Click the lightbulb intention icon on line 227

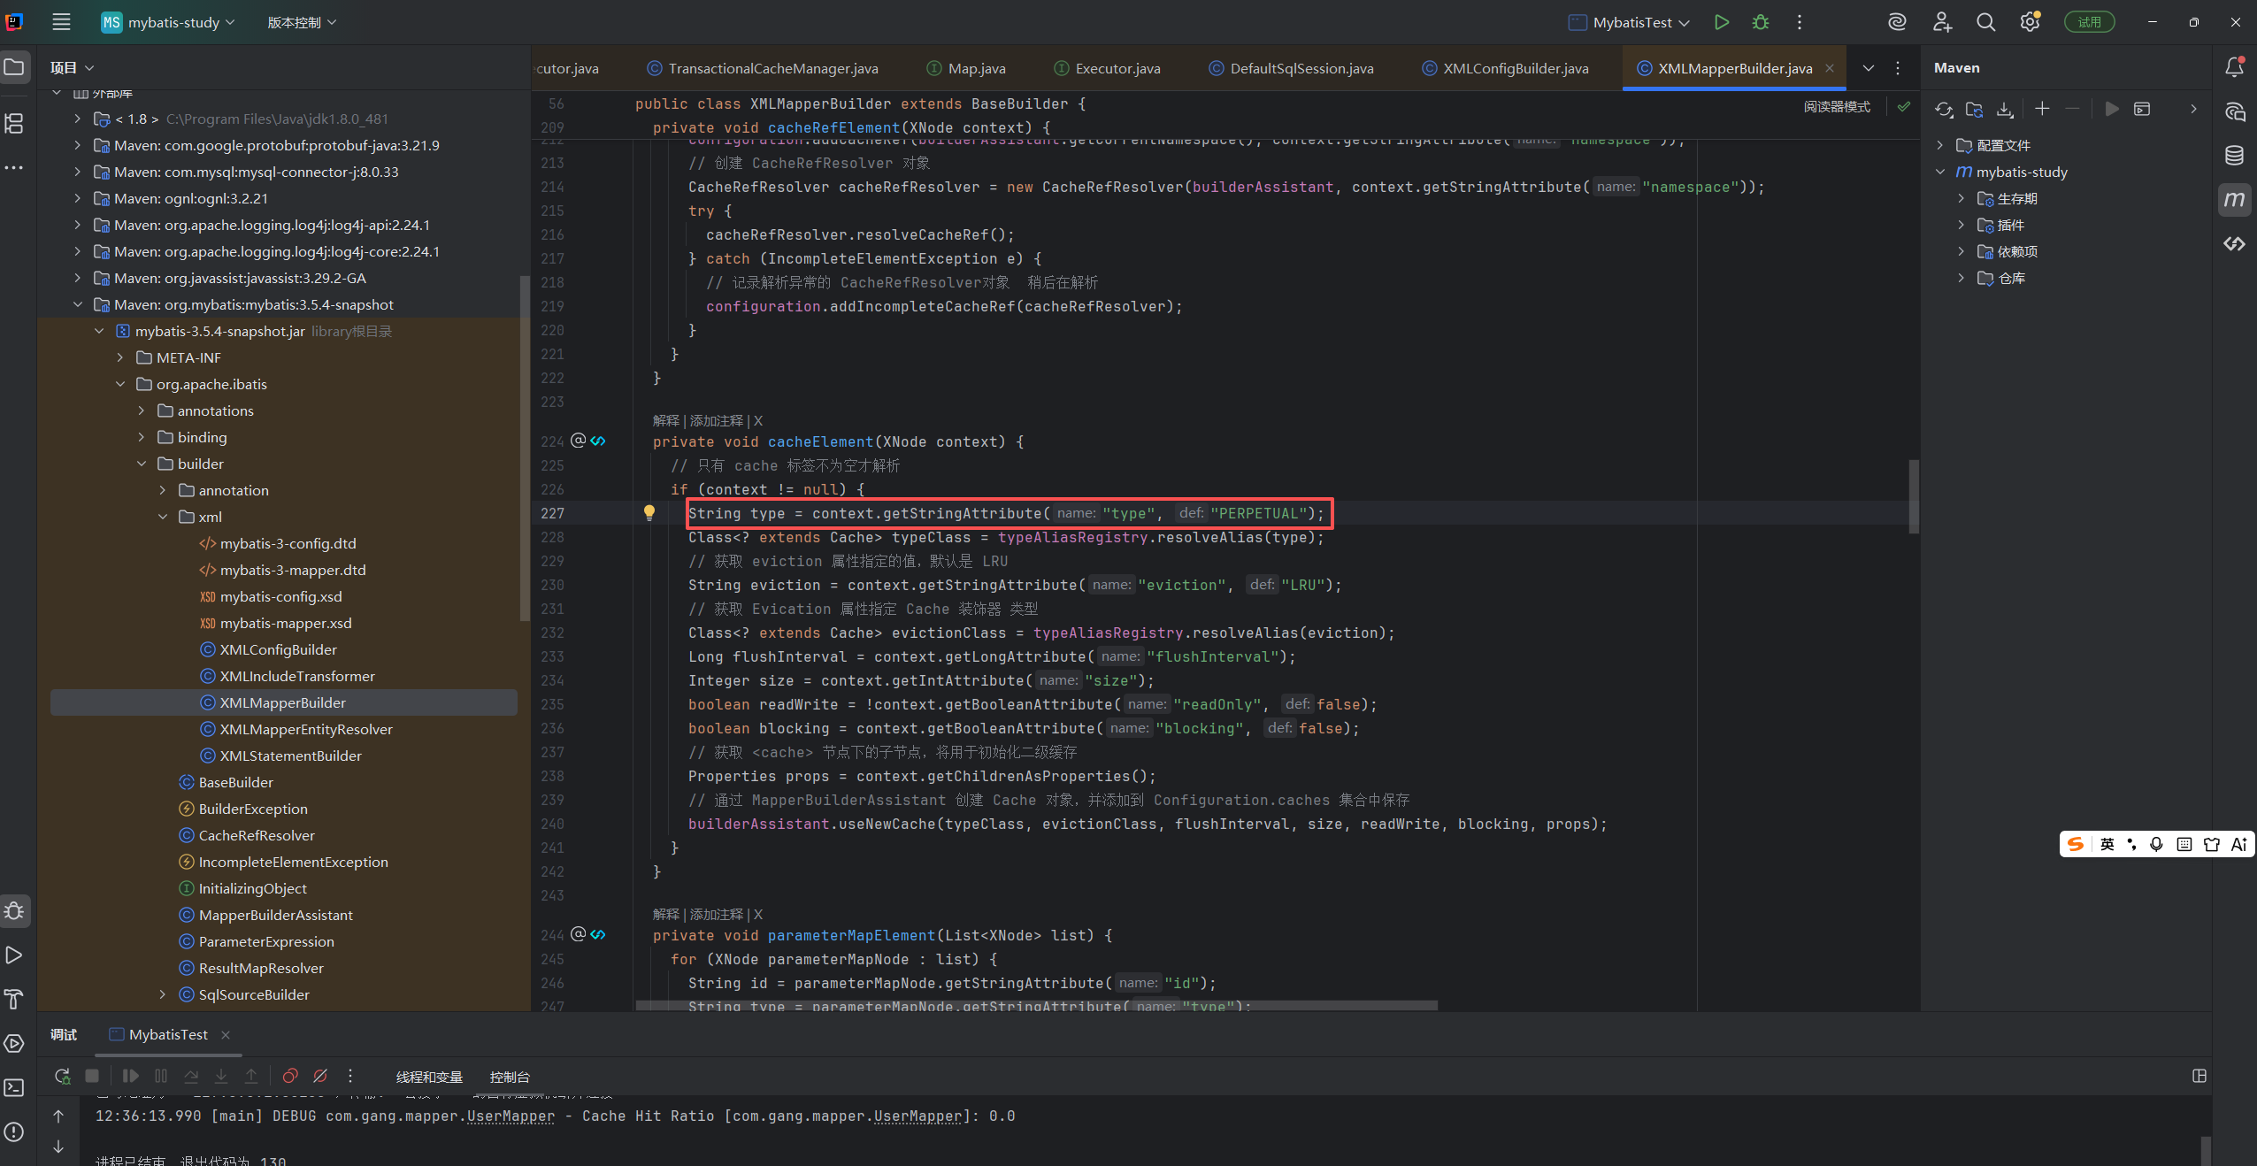click(x=649, y=512)
